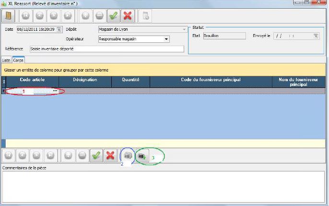Screen dimensions: 329x206
Task: Click into the Référence text field
Action: tap(106, 48)
